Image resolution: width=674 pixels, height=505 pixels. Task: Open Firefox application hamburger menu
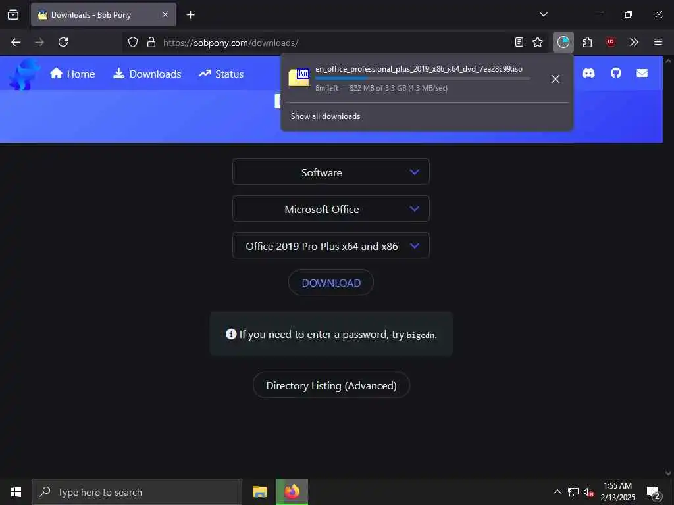pos(658,42)
